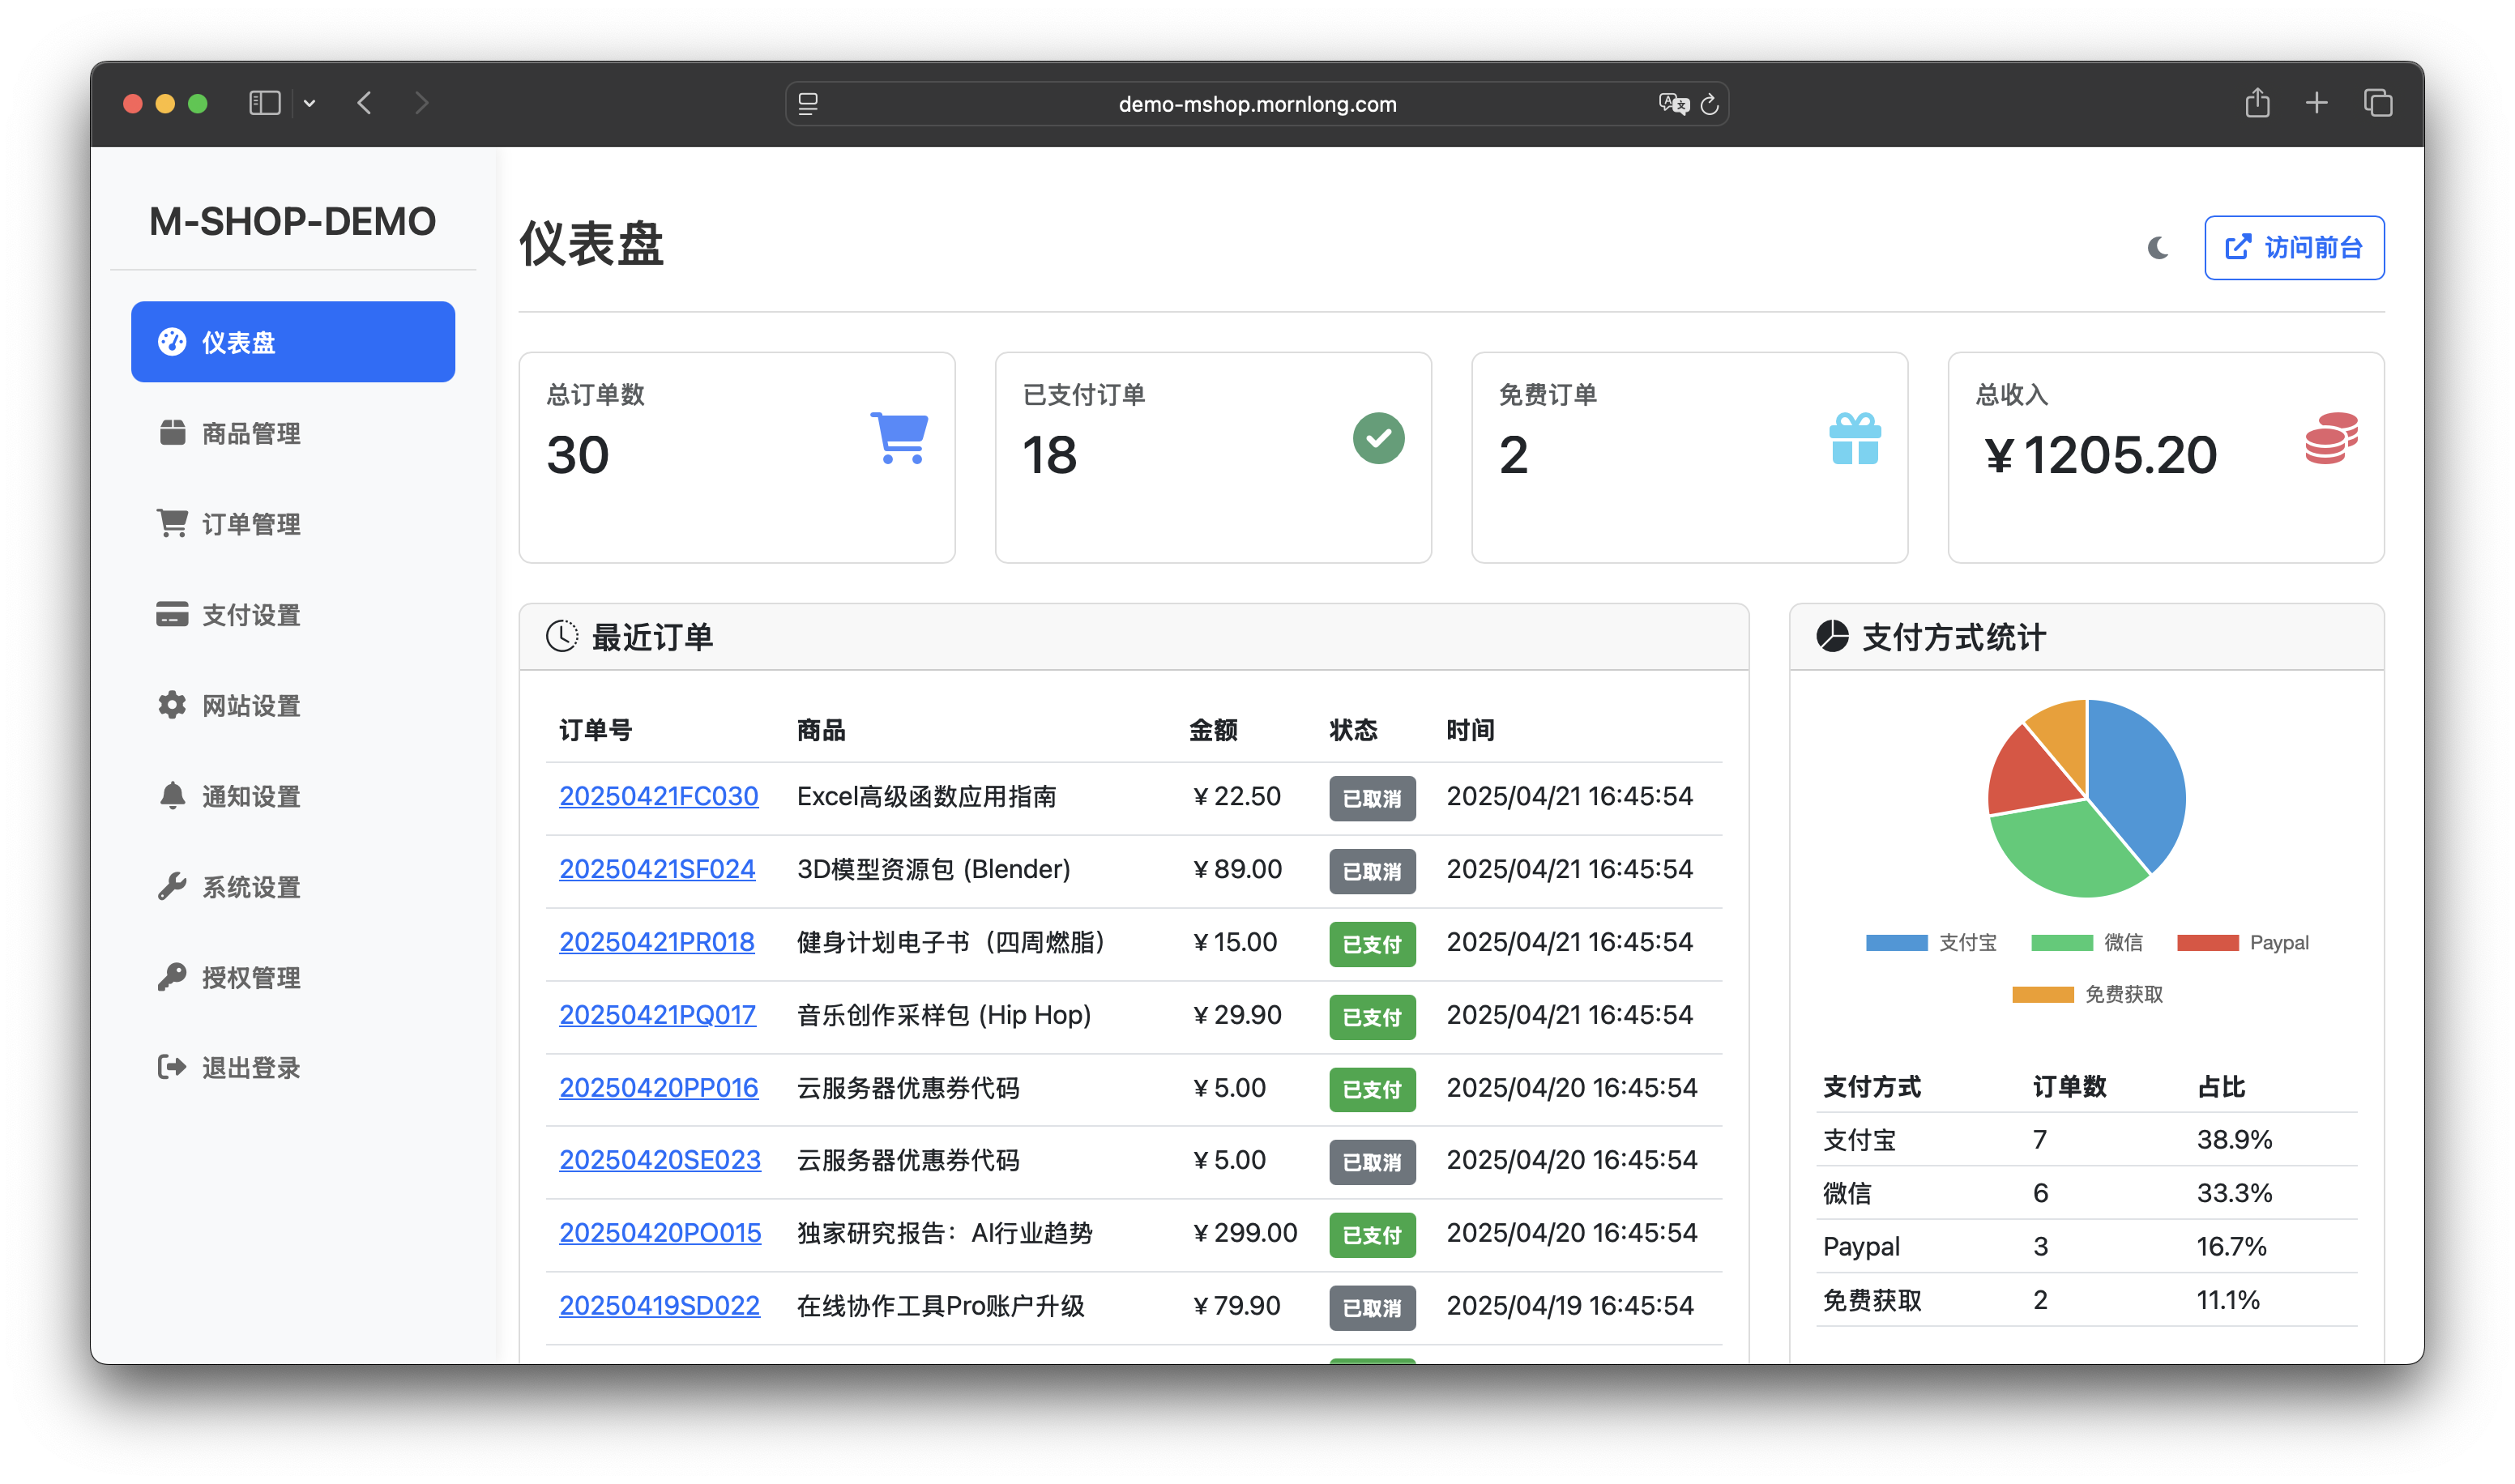This screenshot has height=1484, width=2515.
Task: Click the 授权管理 key icon
Action: click(172, 977)
